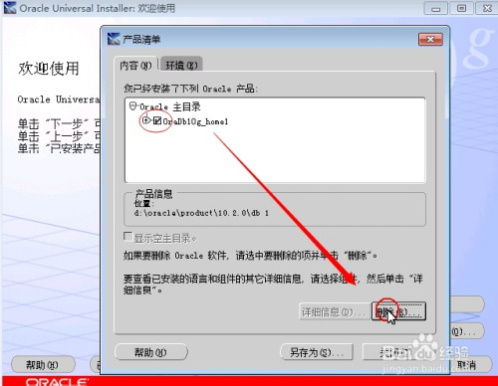The image size is (498, 386).
Task: Select Oracle 主目录 root item
Action: 169,106
